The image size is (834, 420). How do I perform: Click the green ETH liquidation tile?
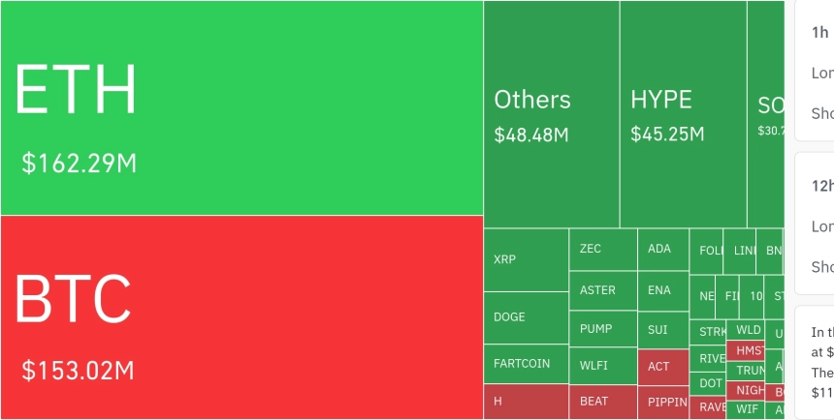coord(241,107)
